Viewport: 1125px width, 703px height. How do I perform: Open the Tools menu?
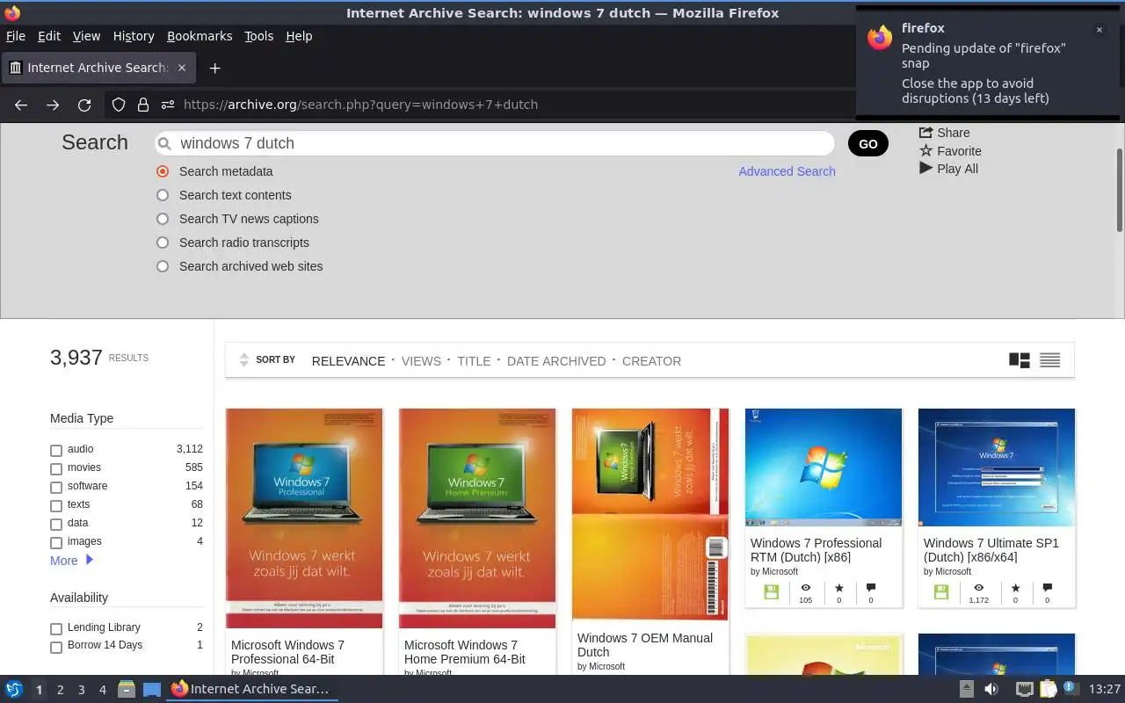(258, 36)
